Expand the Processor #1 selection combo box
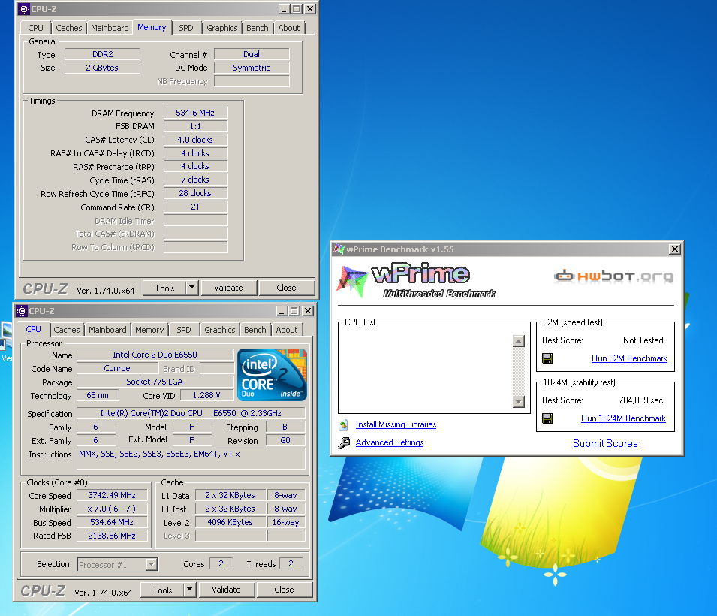Image resolution: width=717 pixels, height=616 pixels. coord(152,564)
